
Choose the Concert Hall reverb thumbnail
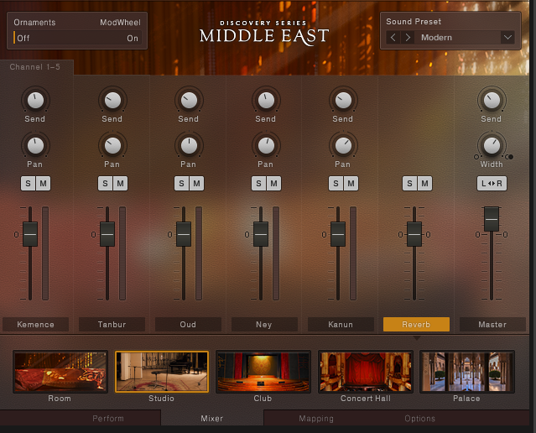point(366,372)
